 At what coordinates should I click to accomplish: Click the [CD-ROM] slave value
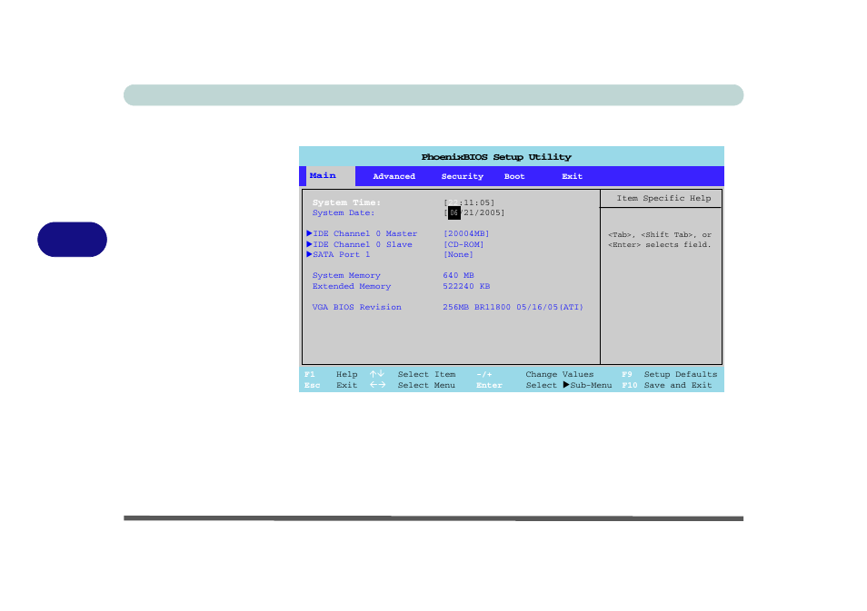[463, 244]
